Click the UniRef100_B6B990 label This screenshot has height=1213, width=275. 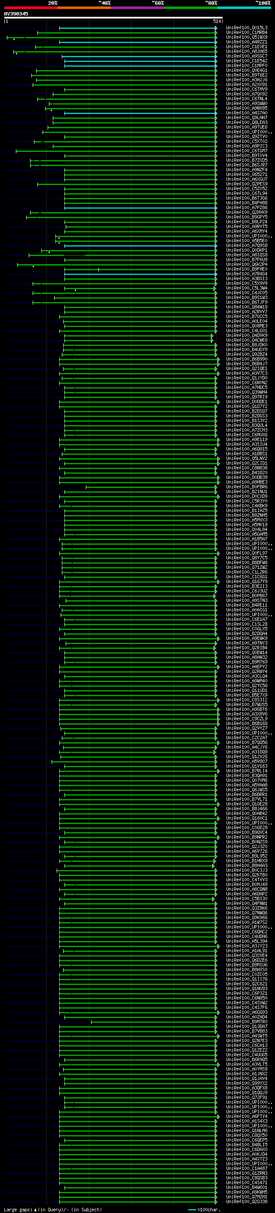click(x=247, y=359)
